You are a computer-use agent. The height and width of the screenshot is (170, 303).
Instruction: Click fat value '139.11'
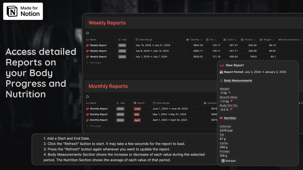coord(216,51)
